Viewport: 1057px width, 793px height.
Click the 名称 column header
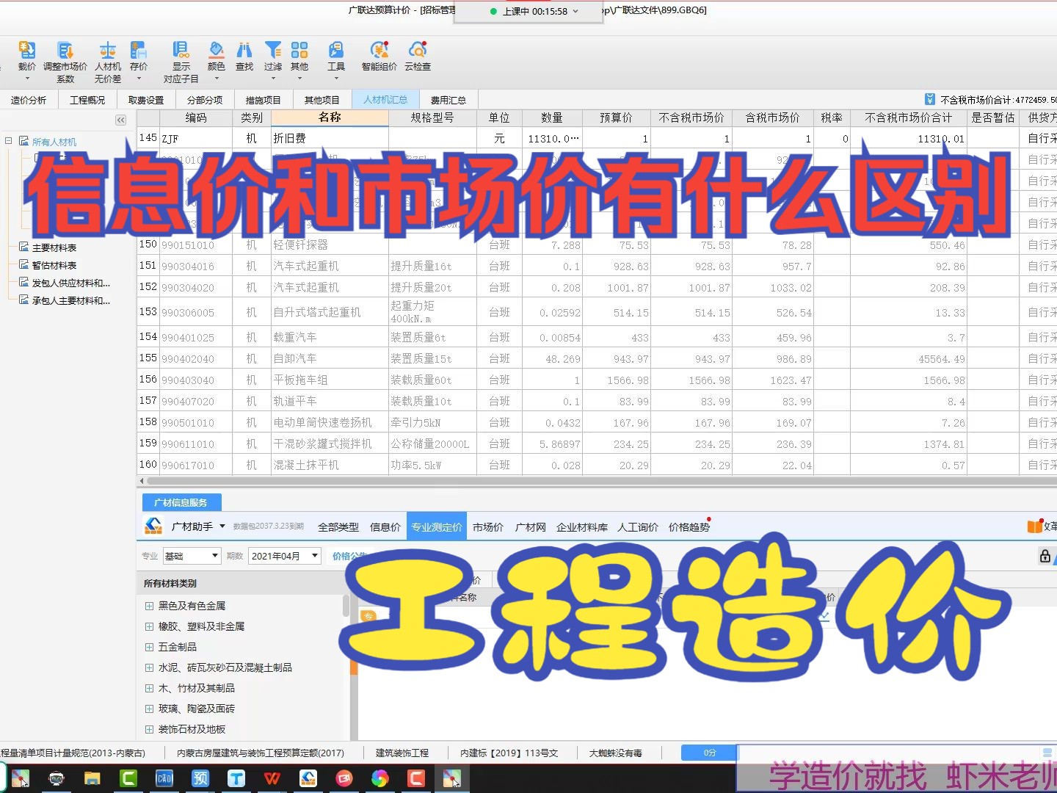tap(330, 117)
